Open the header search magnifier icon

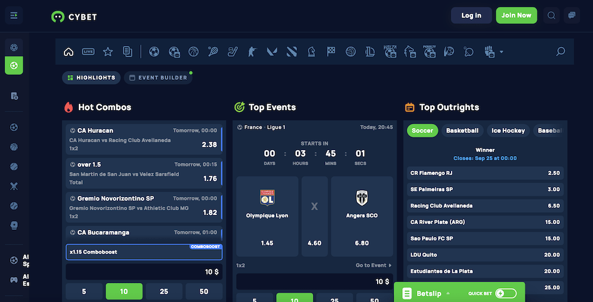click(x=551, y=15)
